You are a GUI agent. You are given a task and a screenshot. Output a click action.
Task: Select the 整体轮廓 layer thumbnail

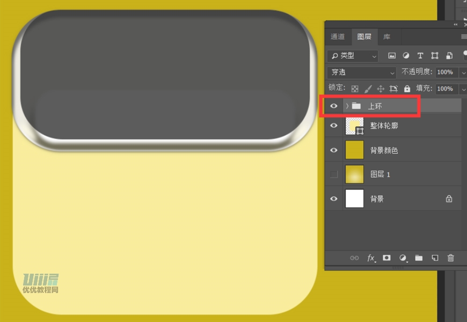[x=354, y=126]
